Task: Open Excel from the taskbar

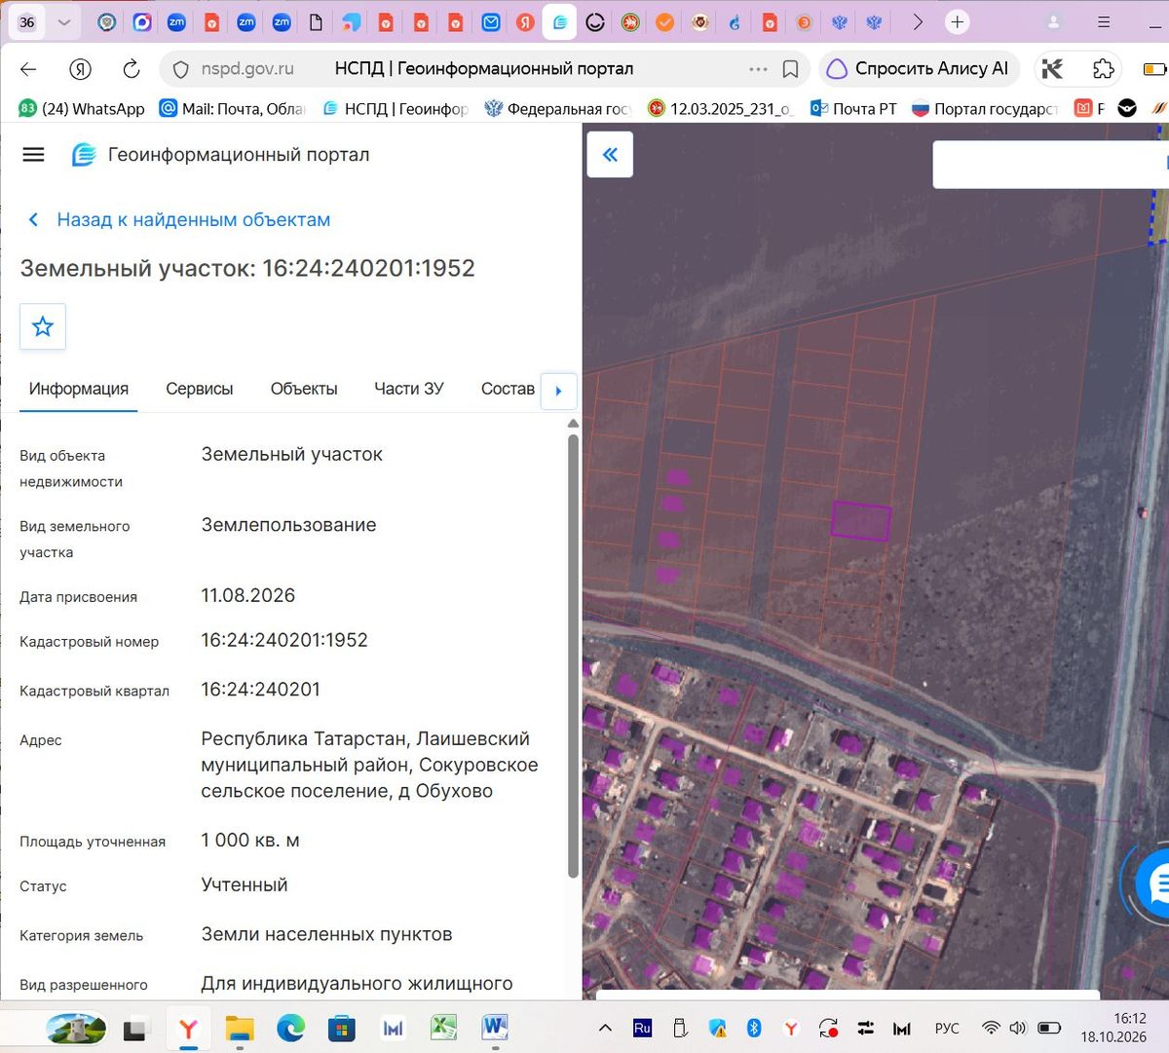Action: click(444, 1027)
